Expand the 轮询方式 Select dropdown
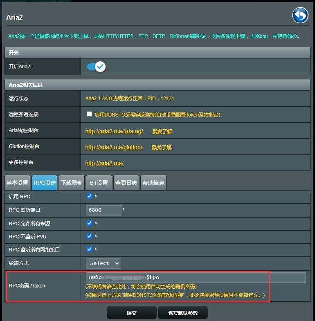 point(103,263)
